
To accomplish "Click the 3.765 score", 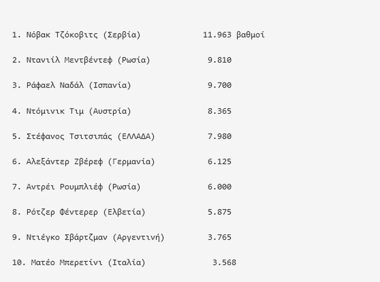I will [x=219, y=238].
